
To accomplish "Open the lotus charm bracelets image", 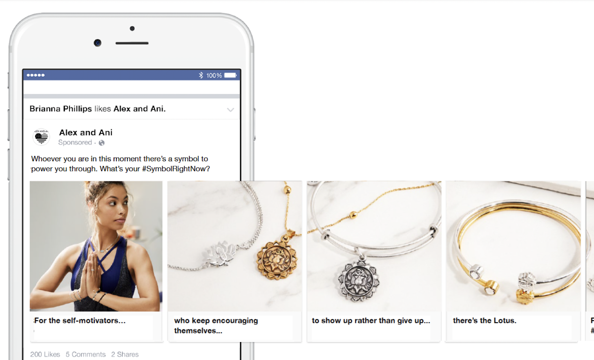I will [x=234, y=246].
